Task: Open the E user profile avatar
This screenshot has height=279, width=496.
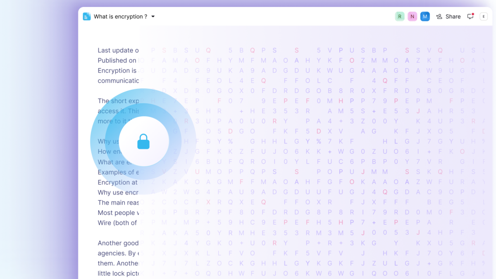Action: tap(484, 17)
